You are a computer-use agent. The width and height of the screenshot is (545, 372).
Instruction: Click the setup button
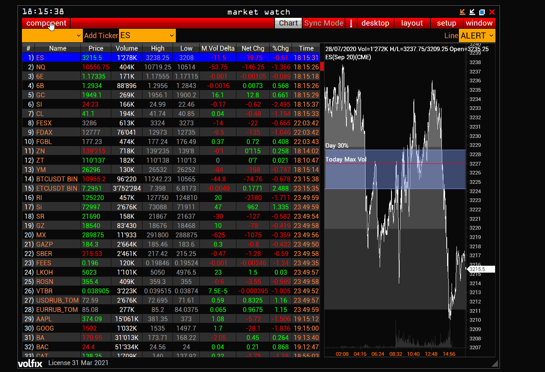pos(446,23)
